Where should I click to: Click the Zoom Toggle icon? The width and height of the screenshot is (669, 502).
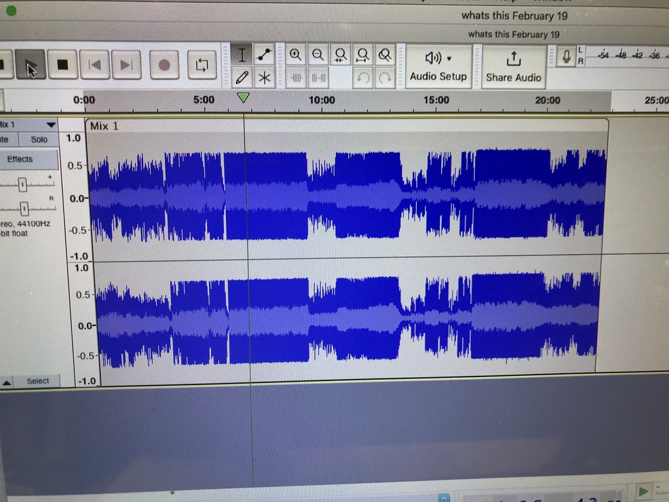[x=385, y=55]
